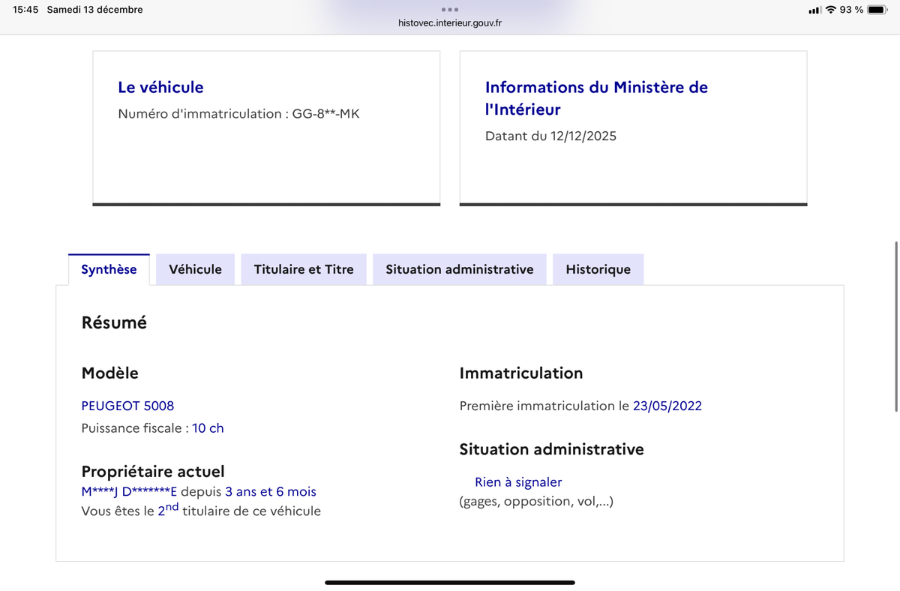Click the GG-8**-MK registration number line
Screen dimensions: 900x591
[x=238, y=114]
